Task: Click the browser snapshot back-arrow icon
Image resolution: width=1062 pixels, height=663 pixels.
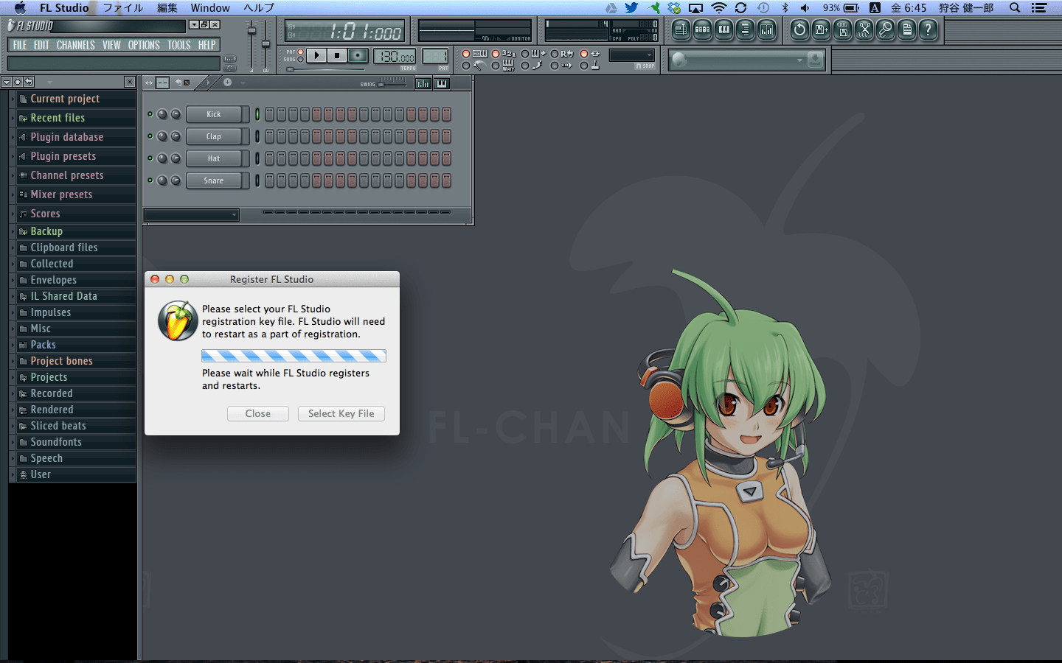Action: coord(29,82)
